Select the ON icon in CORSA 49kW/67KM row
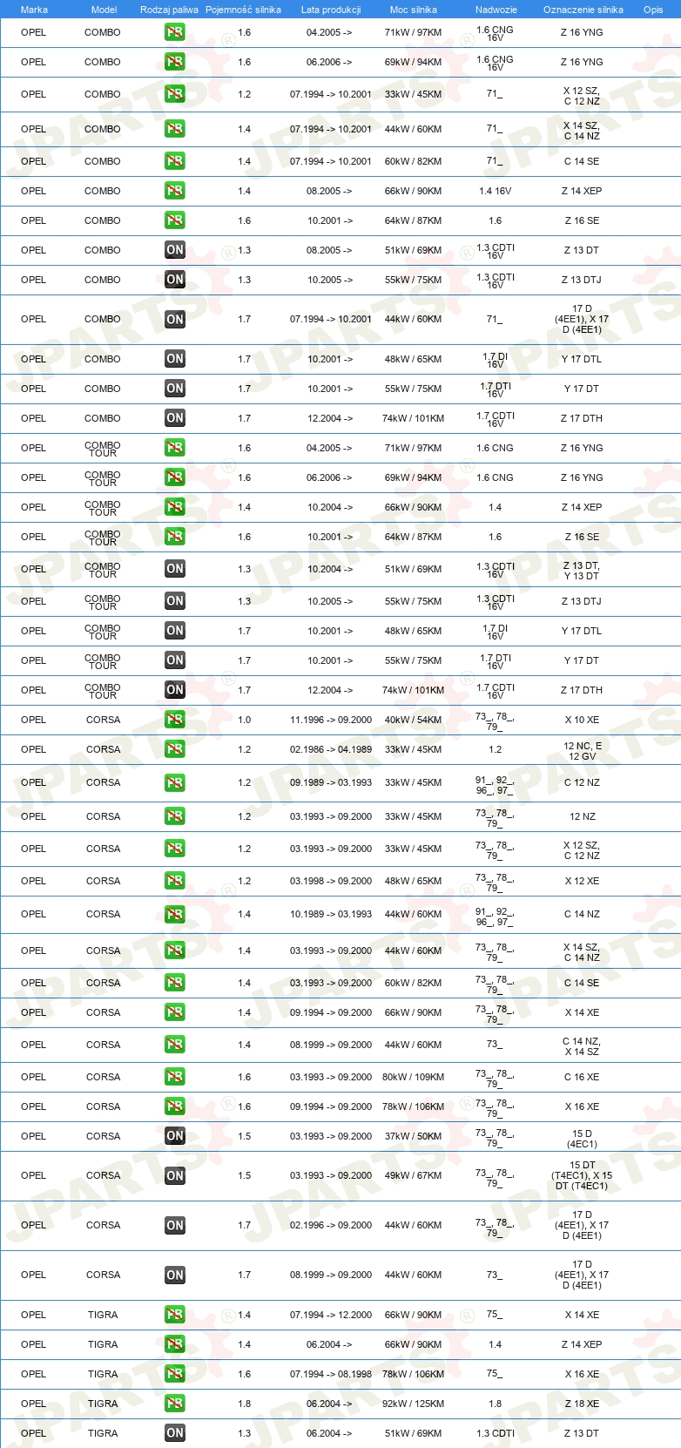The height and width of the screenshot is (1448, 681). (175, 1176)
